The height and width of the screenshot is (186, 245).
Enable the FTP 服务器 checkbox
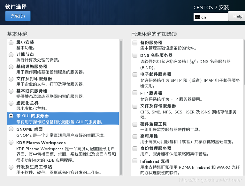[x=135, y=93]
